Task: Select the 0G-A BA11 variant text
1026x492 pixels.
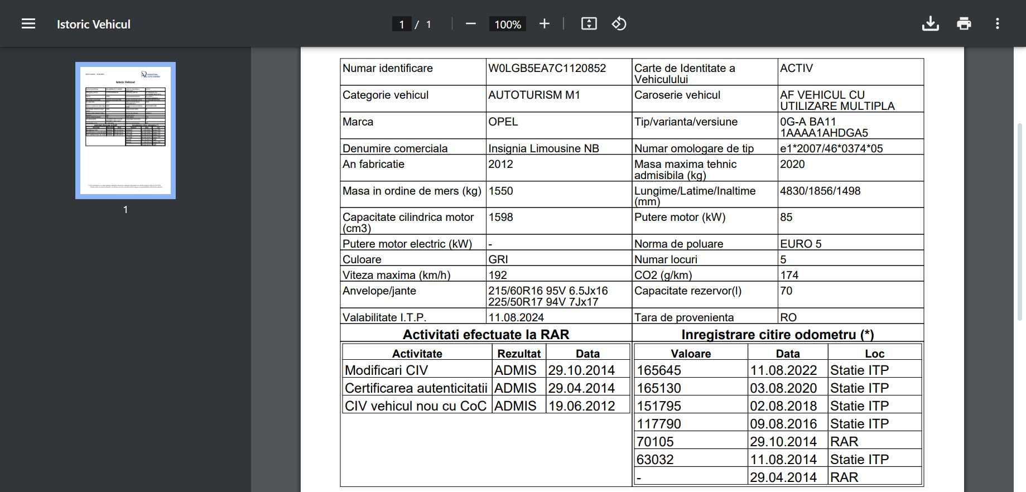Action: tap(808, 122)
